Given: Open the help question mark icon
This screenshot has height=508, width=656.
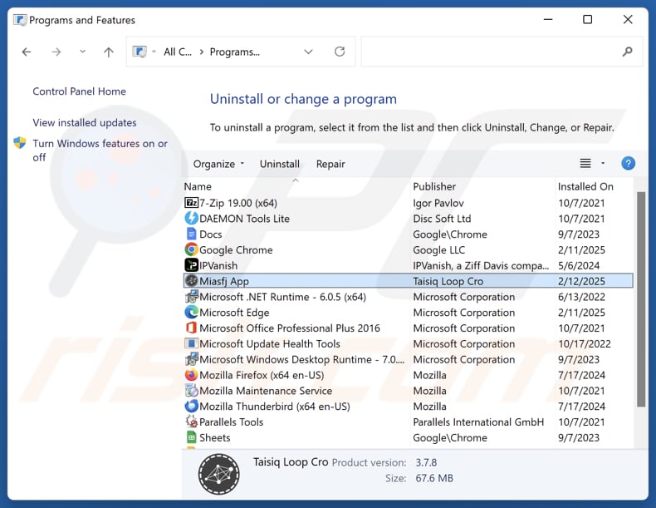Looking at the screenshot, I should point(628,164).
